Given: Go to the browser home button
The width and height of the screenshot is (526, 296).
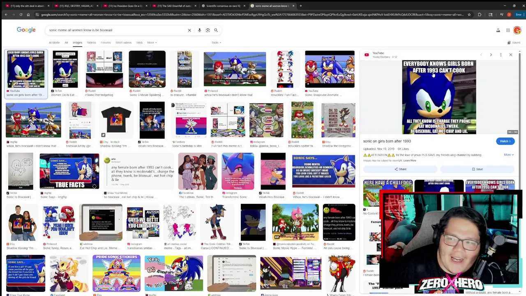Looking at the screenshot, I should (28, 14).
